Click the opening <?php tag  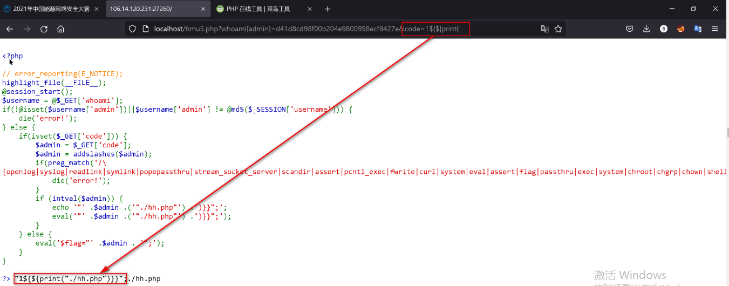tap(12, 56)
